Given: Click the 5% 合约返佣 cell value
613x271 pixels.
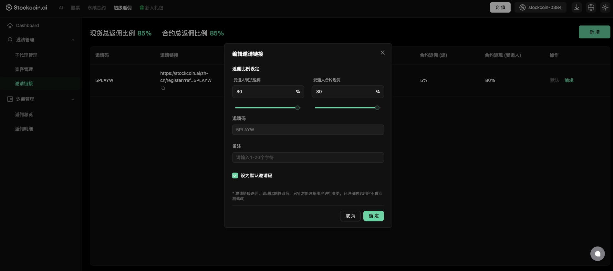Looking at the screenshot, I should pyautogui.click(x=424, y=80).
